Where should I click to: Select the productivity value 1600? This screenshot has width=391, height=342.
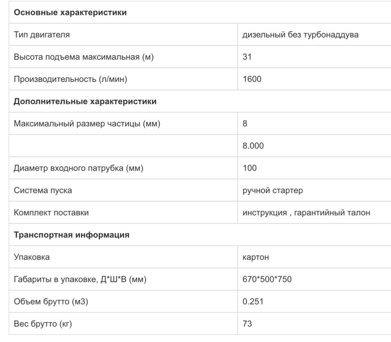click(252, 79)
